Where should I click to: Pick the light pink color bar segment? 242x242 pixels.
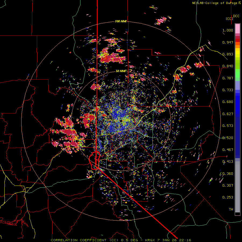[237, 29]
